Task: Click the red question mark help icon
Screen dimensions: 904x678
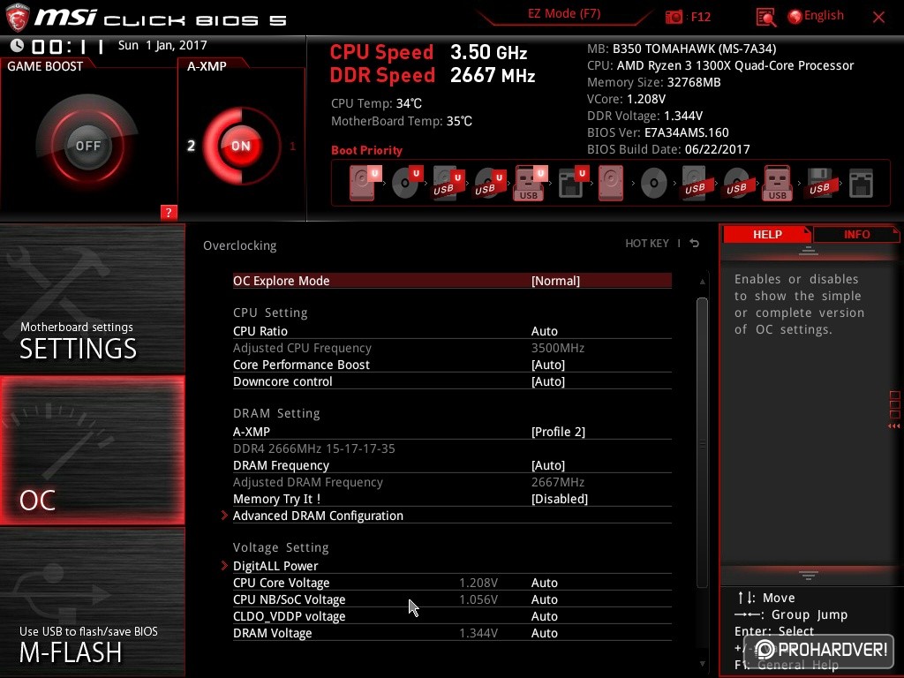Action: (169, 212)
